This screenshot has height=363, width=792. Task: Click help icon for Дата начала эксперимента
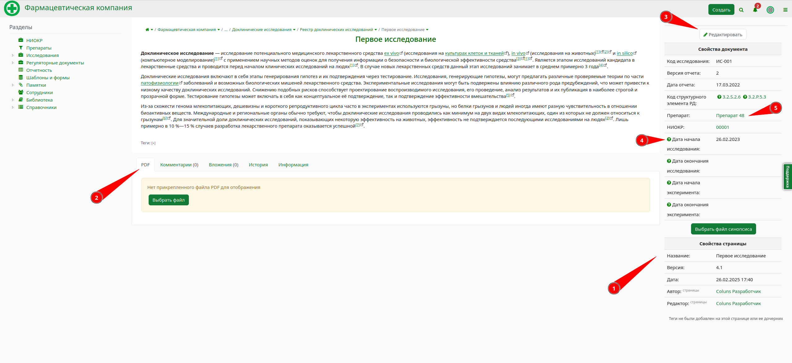pyautogui.click(x=669, y=183)
